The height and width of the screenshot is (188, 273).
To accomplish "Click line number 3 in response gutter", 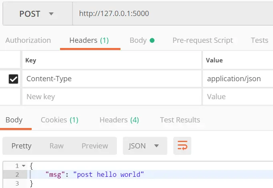I will [17, 183].
